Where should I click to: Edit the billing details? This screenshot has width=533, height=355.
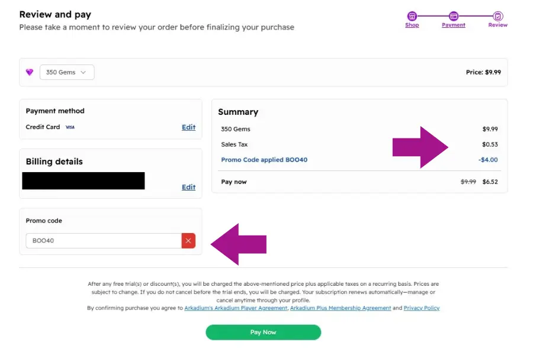click(x=188, y=187)
